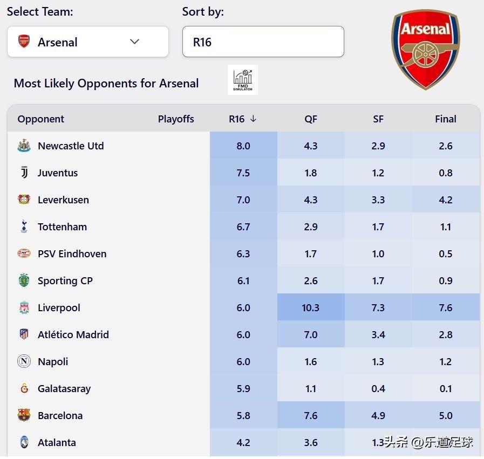The image size is (484, 459).
Task: Click the Liverpool QF 10.3 heatmap cell
Action: (311, 307)
